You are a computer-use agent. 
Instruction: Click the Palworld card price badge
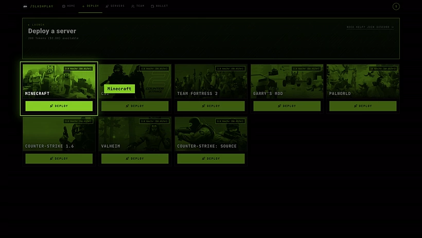tap(383, 69)
